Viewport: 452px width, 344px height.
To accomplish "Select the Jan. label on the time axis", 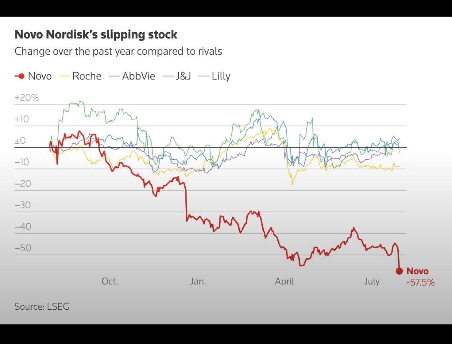I will point(198,281).
